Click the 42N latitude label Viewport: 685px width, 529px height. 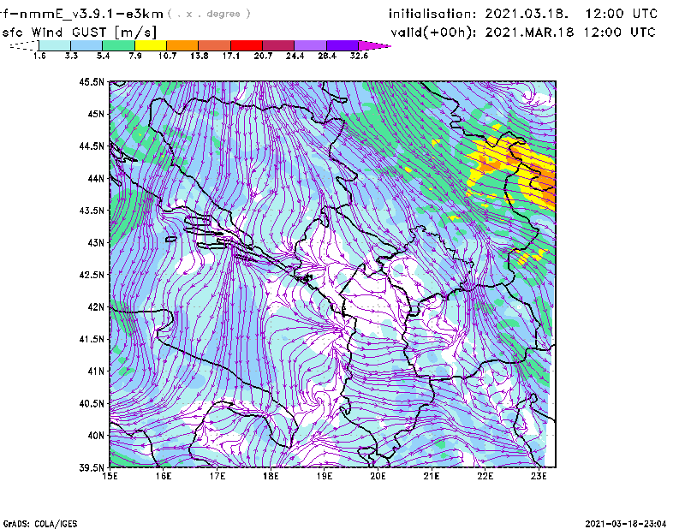(96, 307)
